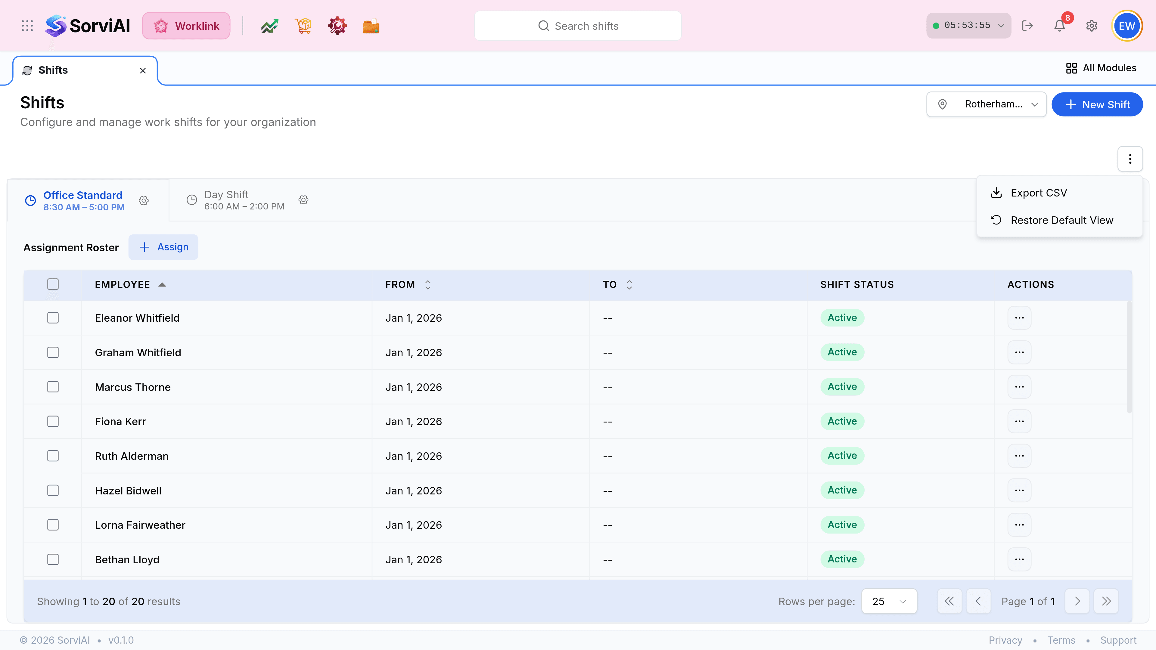
Task: Check the Lorna Fairweather row checkbox
Action: coord(53,525)
